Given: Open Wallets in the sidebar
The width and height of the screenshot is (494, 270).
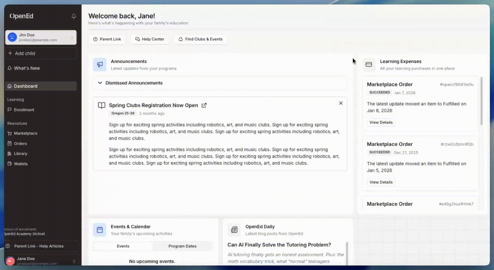Looking at the screenshot, I should (21, 164).
